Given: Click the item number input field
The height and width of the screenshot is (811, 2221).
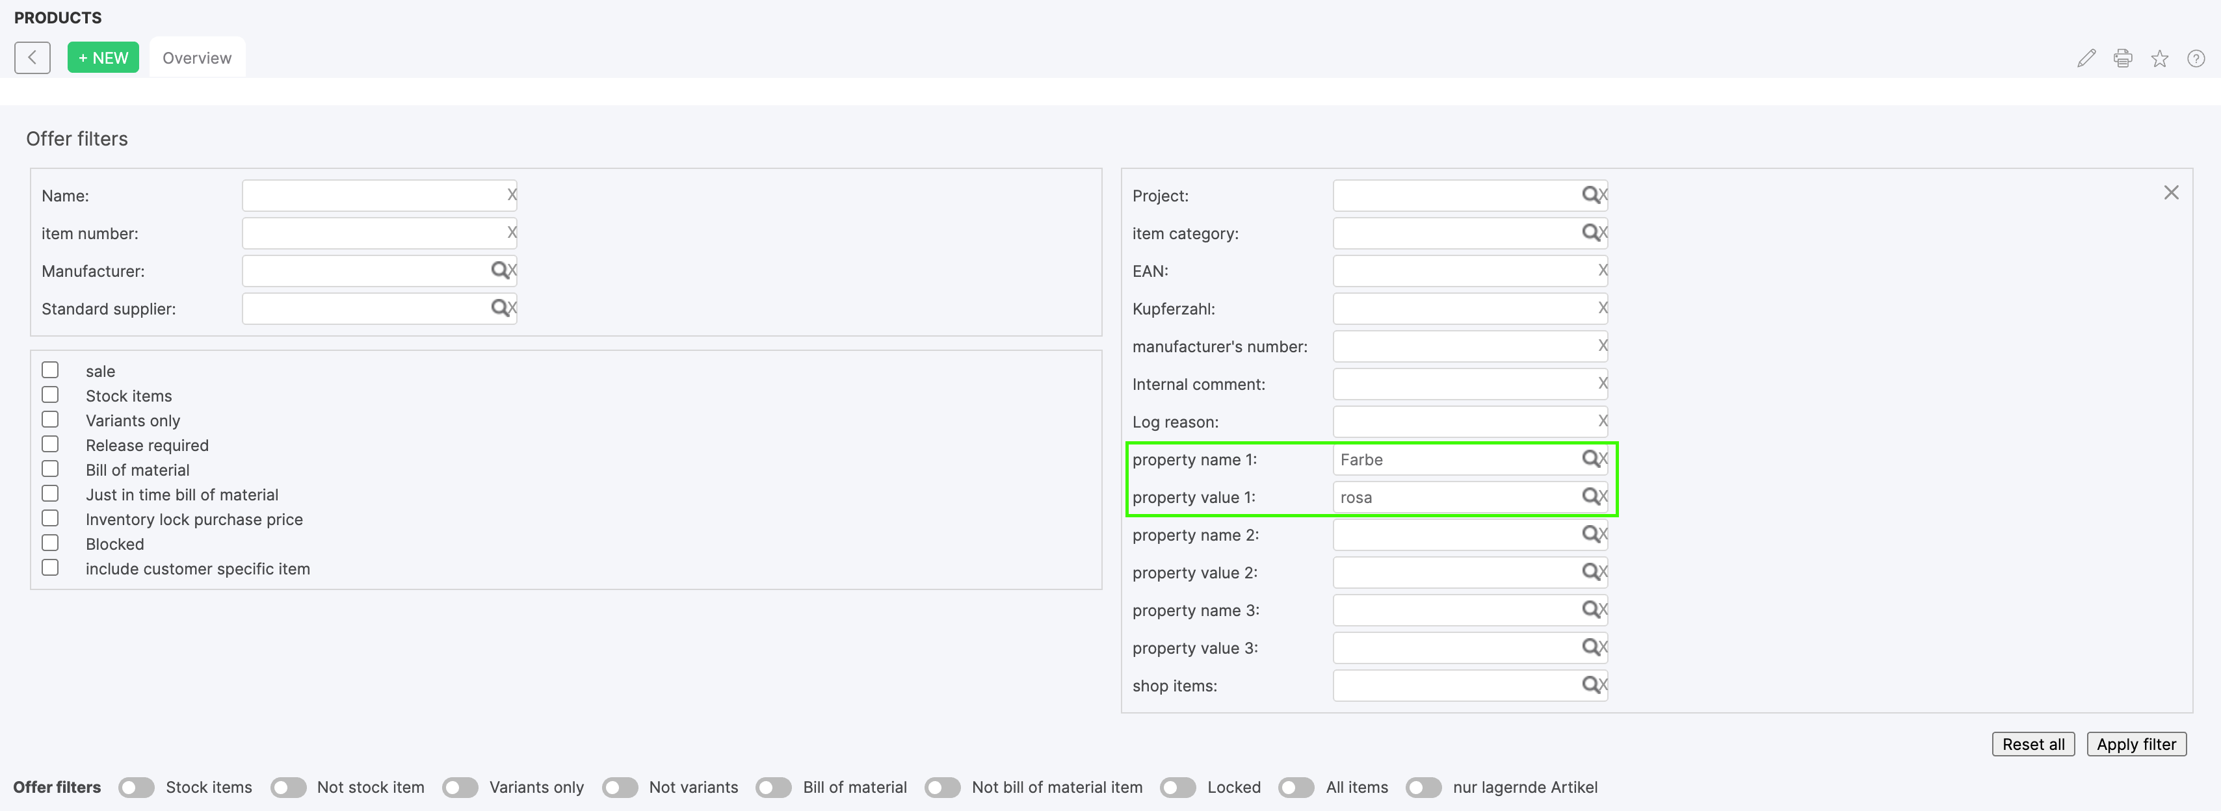Looking at the screenshot, I should click(379, 233).
